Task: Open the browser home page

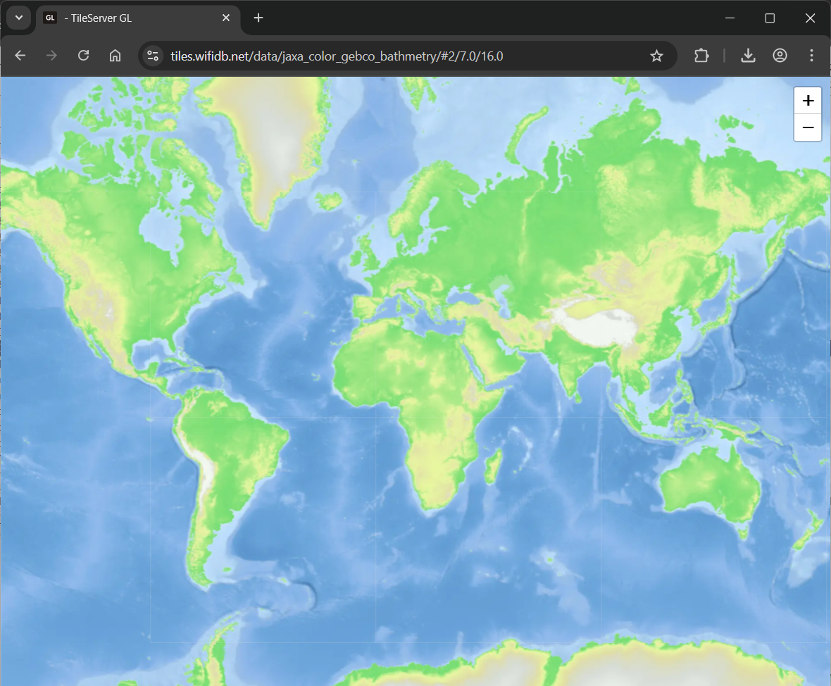Action: click(x=115, y=56)
